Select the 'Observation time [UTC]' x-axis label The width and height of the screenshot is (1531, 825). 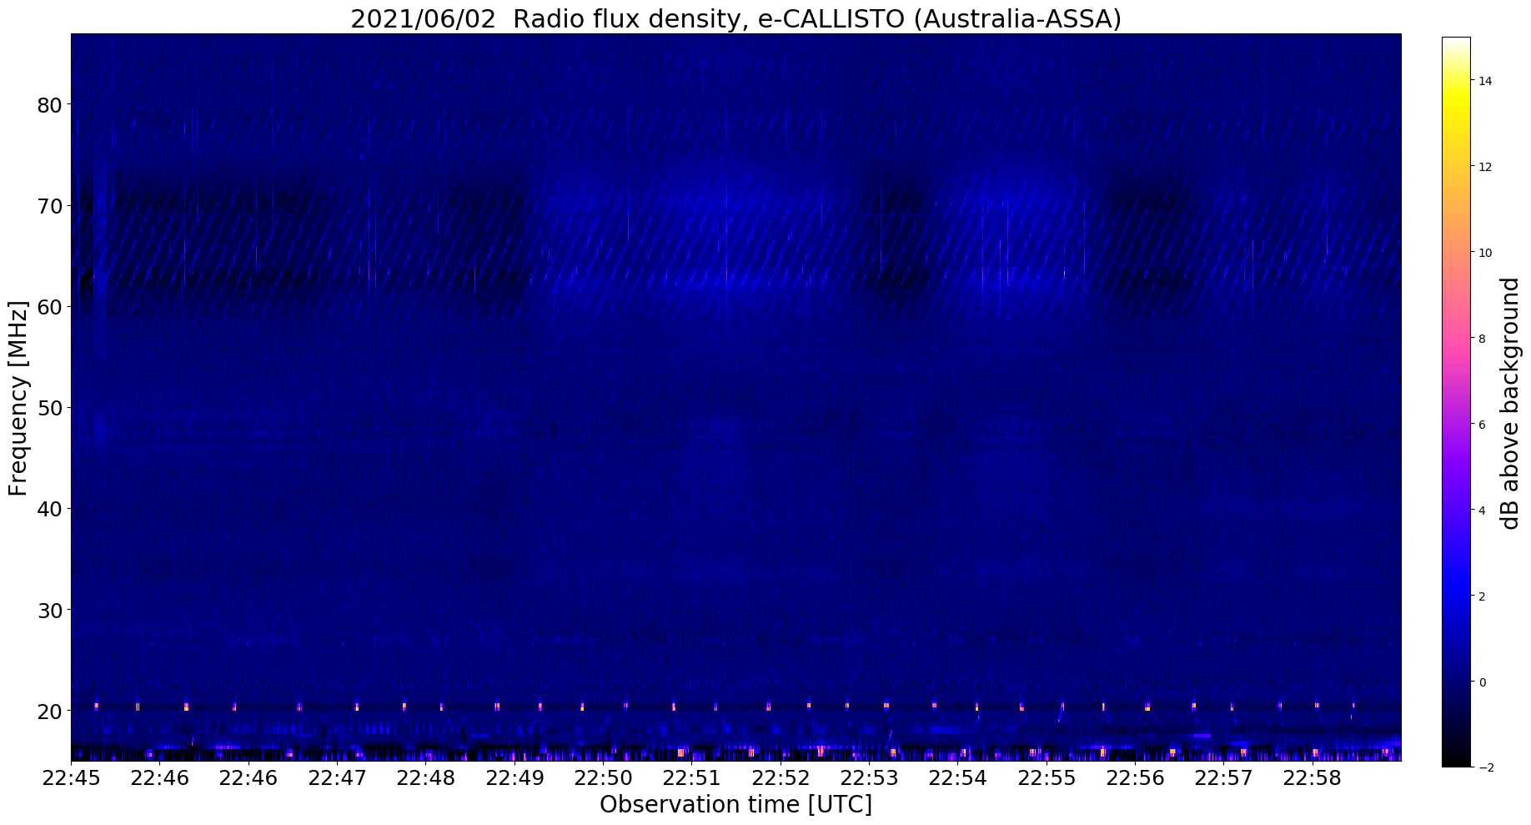point(735,805)
